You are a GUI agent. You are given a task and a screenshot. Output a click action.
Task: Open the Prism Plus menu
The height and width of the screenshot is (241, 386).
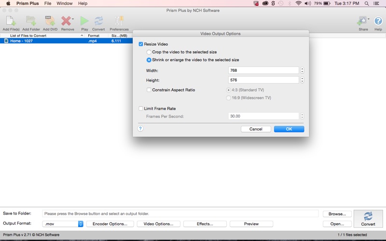pyautogui.click(x=28, y=3)
